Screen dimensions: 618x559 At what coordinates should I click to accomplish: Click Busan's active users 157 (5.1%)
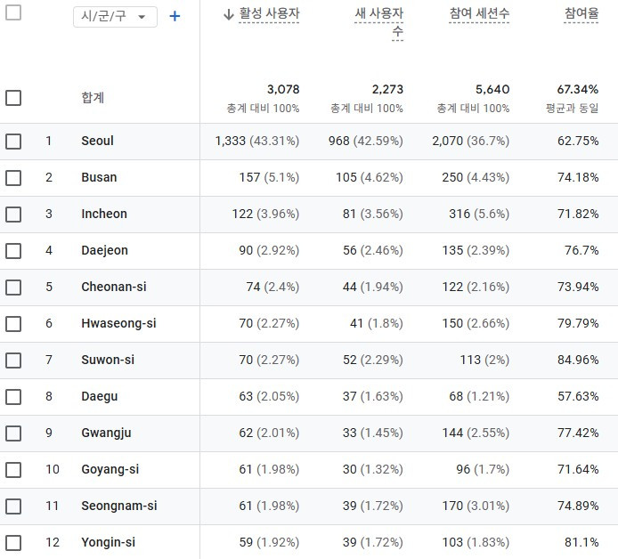269,177
